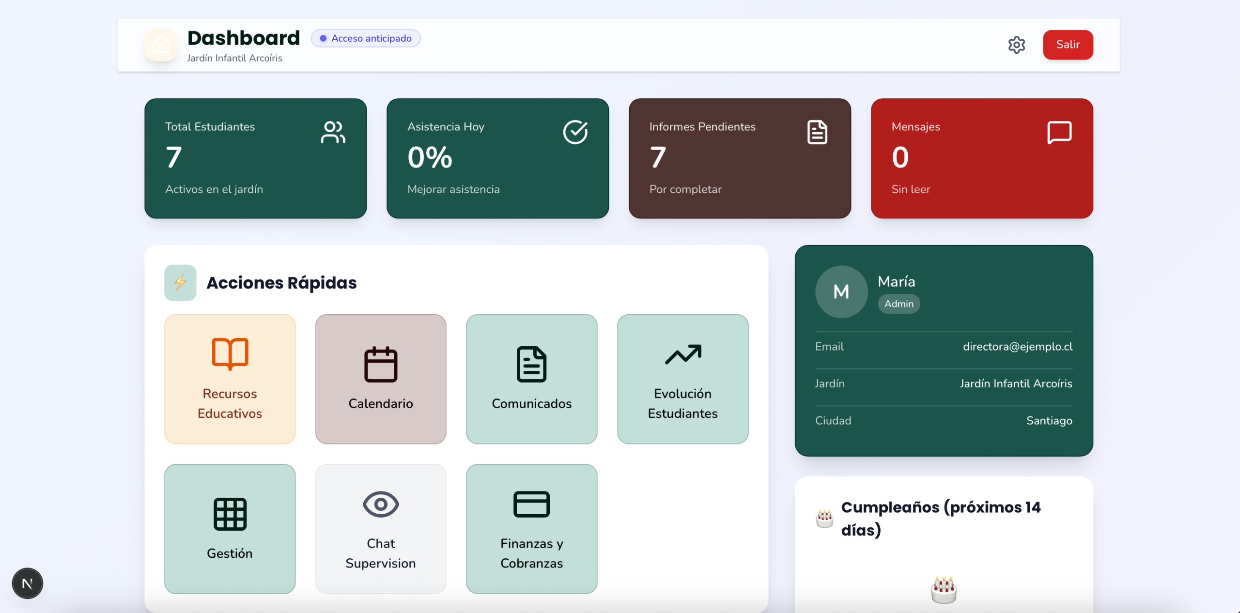1240x613 pixels.
Task: Open Chat Supervision eye icon
Action: click(381, 504)
